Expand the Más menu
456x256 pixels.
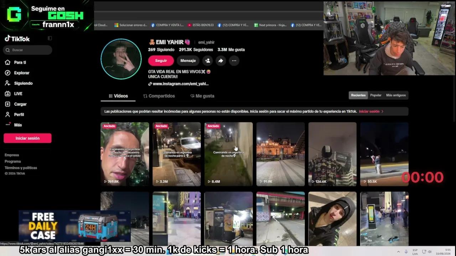(x=14, y=125)
